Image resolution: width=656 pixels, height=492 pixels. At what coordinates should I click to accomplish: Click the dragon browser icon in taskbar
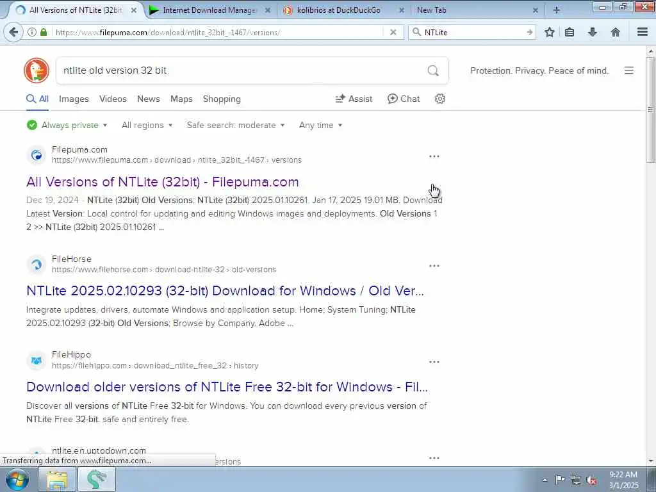(97, 479)
